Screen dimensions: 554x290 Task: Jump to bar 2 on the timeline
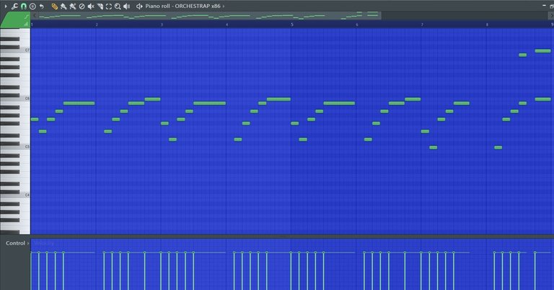point(97,24)
